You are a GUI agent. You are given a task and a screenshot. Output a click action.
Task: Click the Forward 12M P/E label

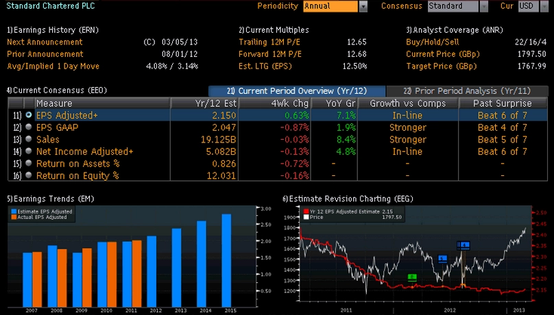270,54
